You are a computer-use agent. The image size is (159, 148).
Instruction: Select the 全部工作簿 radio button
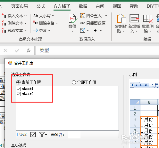pyautogui.click(x=74, y=82)
